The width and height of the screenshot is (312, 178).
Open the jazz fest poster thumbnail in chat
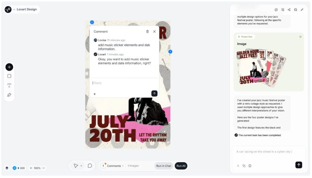click(x=261, y=67)
